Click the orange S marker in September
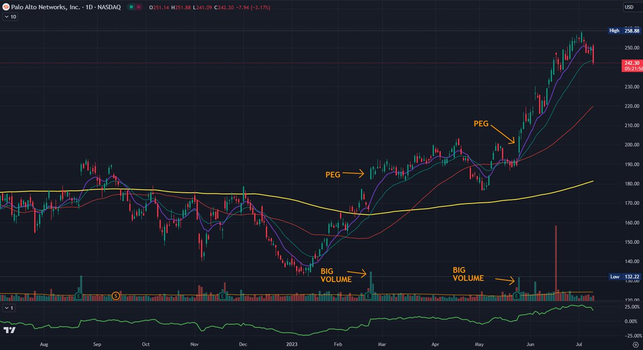 coord(116,295)
